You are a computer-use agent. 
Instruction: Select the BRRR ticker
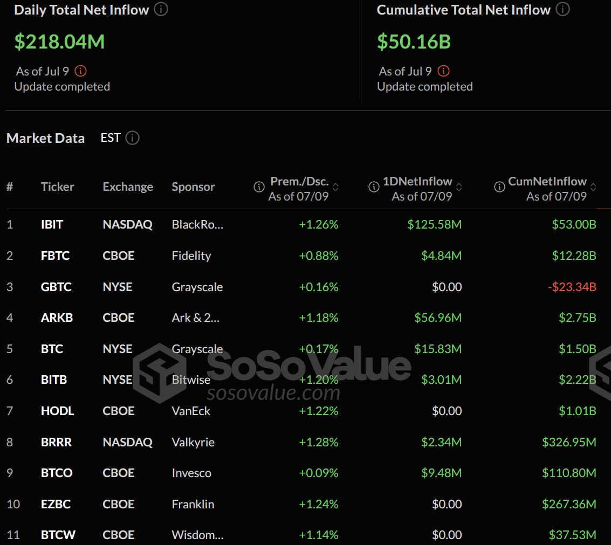point(56,442)
